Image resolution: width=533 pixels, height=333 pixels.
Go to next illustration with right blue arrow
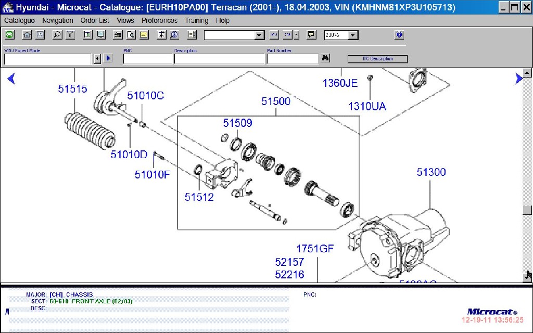pos(519,79)
